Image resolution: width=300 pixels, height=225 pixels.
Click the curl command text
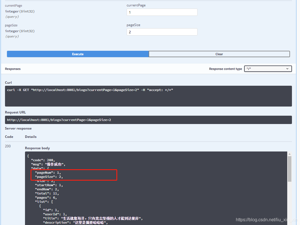point(90,90)
